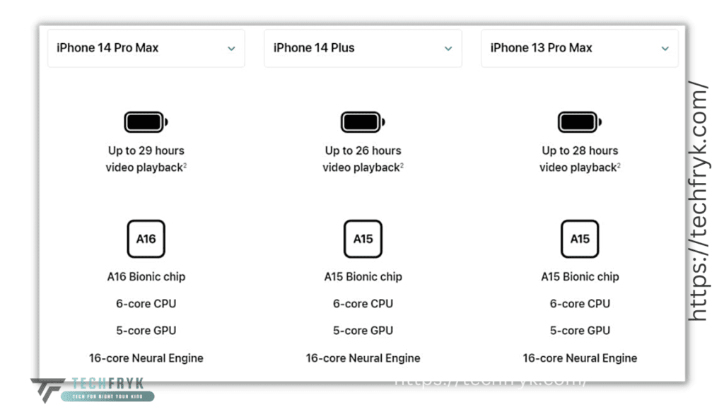Click 6-core CPU under iPhone 14 Pro Max
Screen dimensions: 724x407
tap(146, 304)
